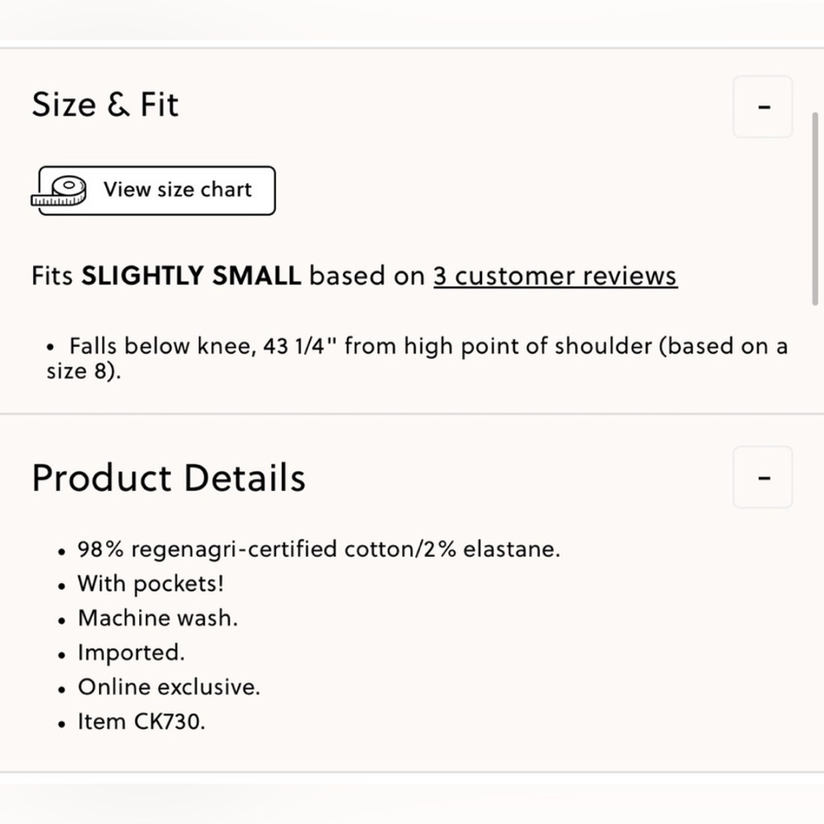The image size is (824, 824).
Task: Click the word Fits before SLIGHTLY SMALL
Action: tap(52, 276)
